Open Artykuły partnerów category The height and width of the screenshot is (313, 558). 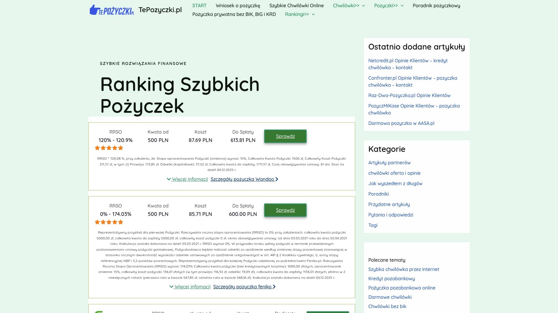pyautogui.click(x=389, y=163)
